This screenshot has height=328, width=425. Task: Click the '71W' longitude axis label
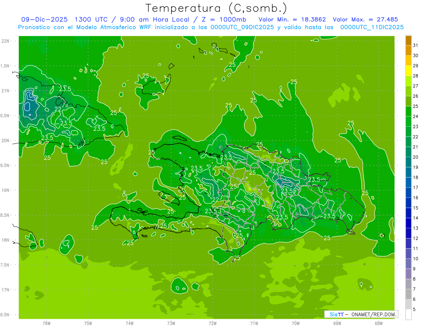click(x=254, y=323)
